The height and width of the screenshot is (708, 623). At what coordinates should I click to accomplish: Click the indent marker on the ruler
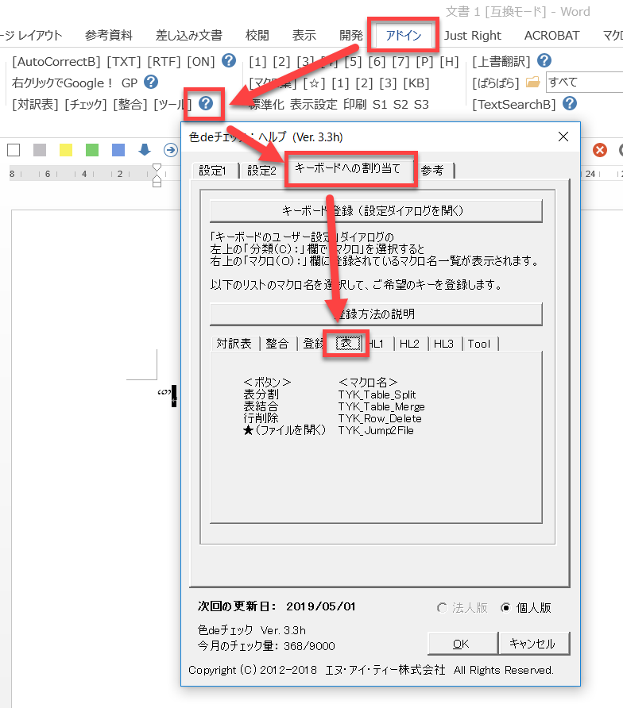pos(157,175)
